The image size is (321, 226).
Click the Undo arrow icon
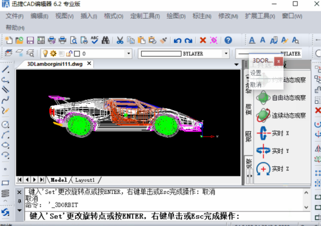point(178,40)
